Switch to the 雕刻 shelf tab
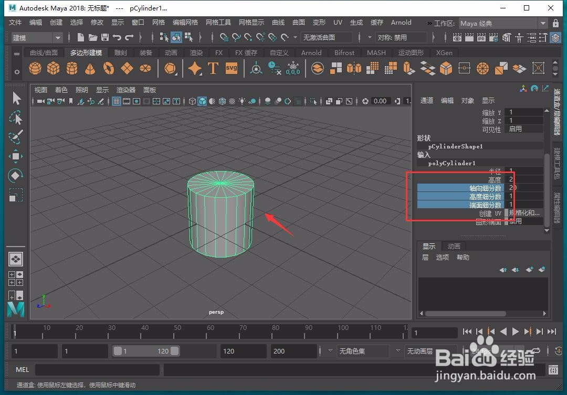Viewport: 567px width, 395px height. [120, 53]
